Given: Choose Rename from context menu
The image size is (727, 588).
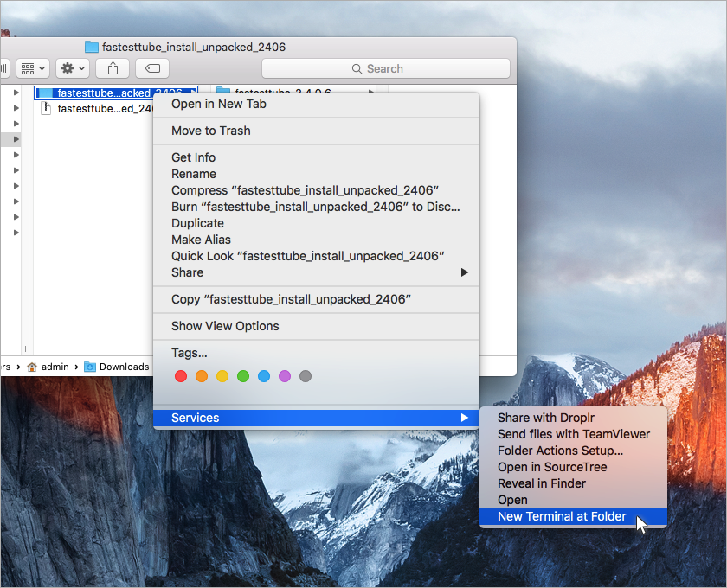Looking at the screenshot, I should click(316, 174).
